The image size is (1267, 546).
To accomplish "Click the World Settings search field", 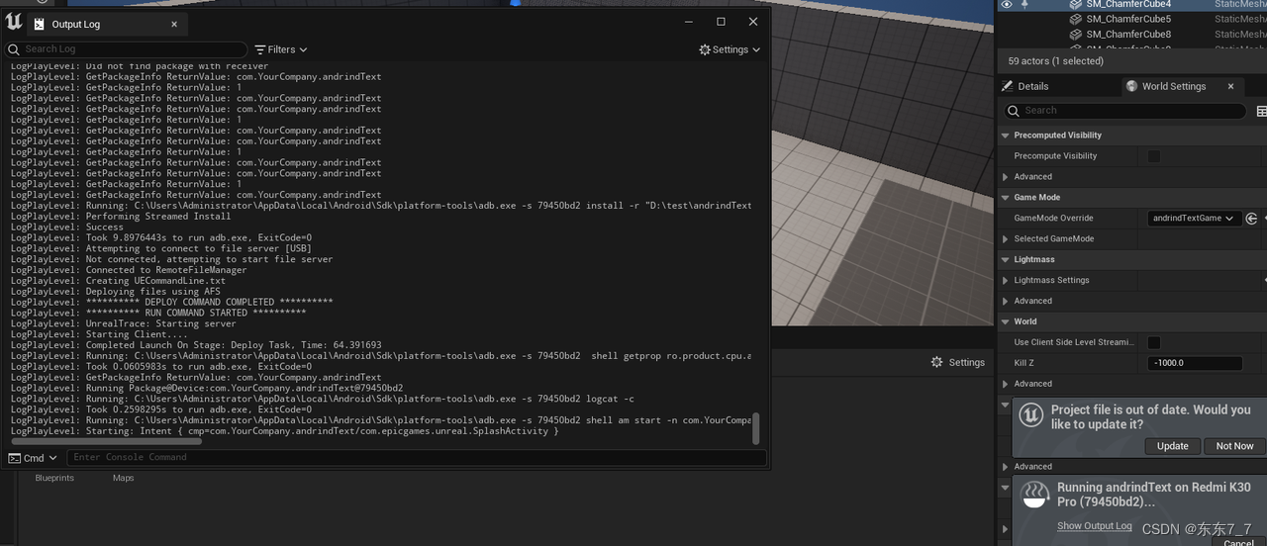I will (1127, 111).
